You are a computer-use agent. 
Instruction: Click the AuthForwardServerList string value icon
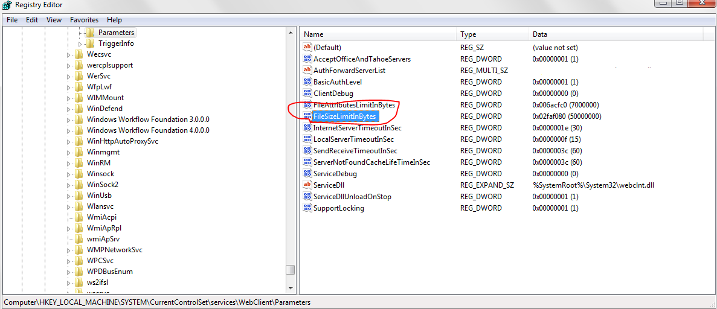[307, 71]
